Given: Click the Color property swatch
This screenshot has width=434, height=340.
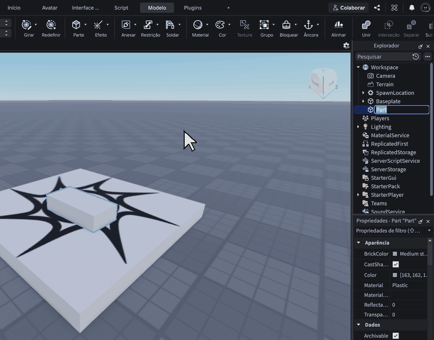Looking at the screenshot, I should (395, 275).
